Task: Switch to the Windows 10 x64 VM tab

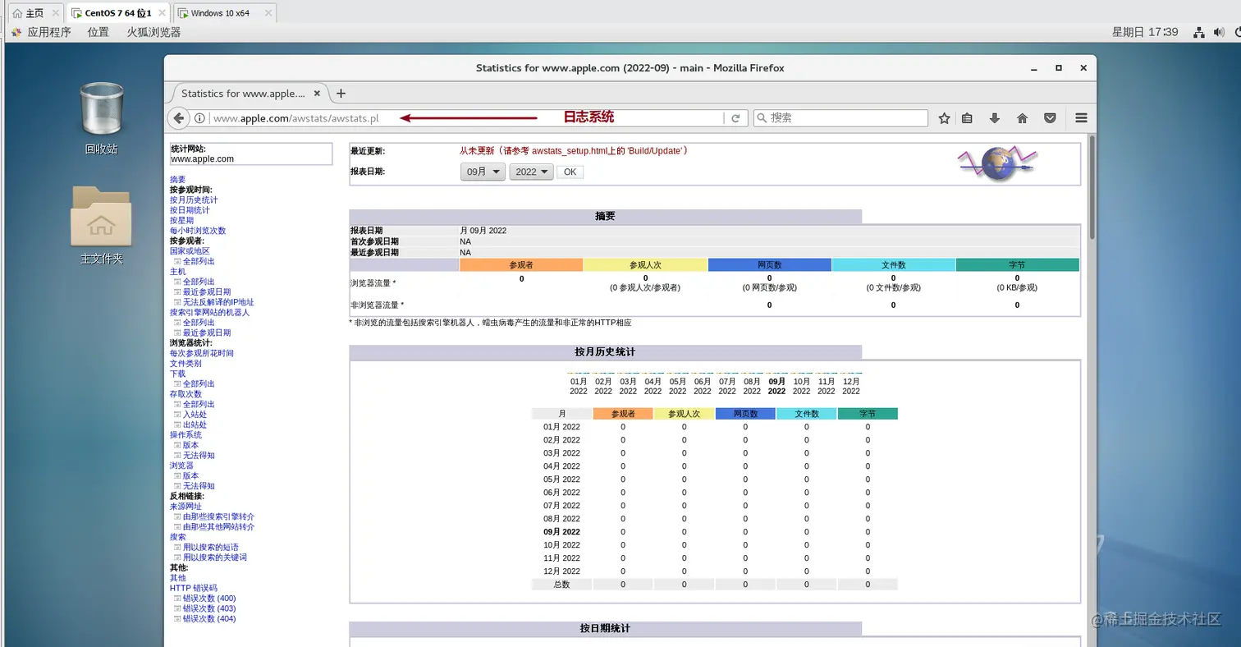Action: coord(219,14)
